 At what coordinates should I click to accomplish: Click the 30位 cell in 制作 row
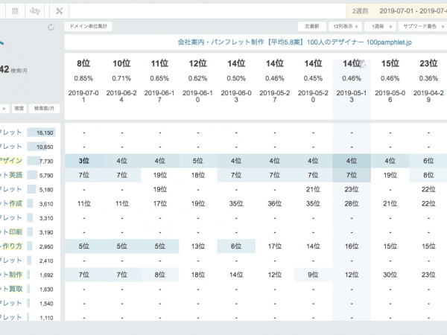[390, 275]
